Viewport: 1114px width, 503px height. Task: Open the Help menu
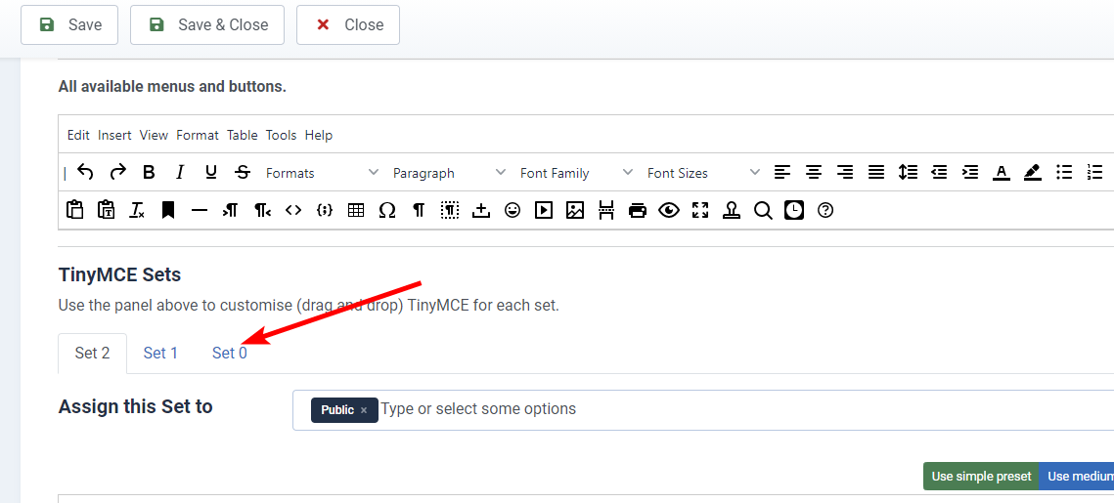tap(318, 135)
